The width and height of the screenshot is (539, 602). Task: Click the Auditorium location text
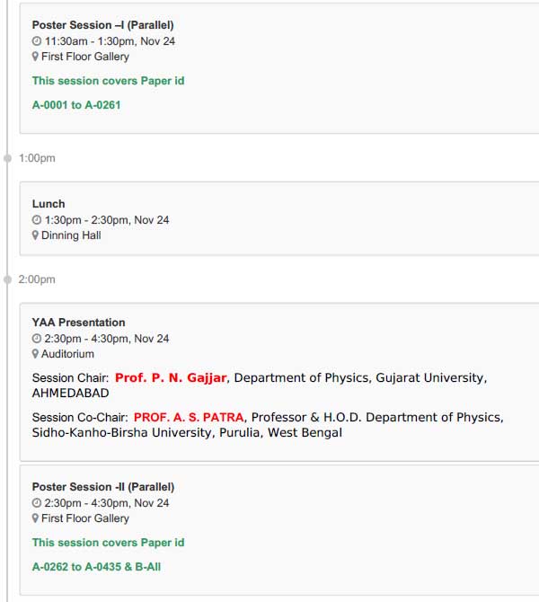point(67,354)
